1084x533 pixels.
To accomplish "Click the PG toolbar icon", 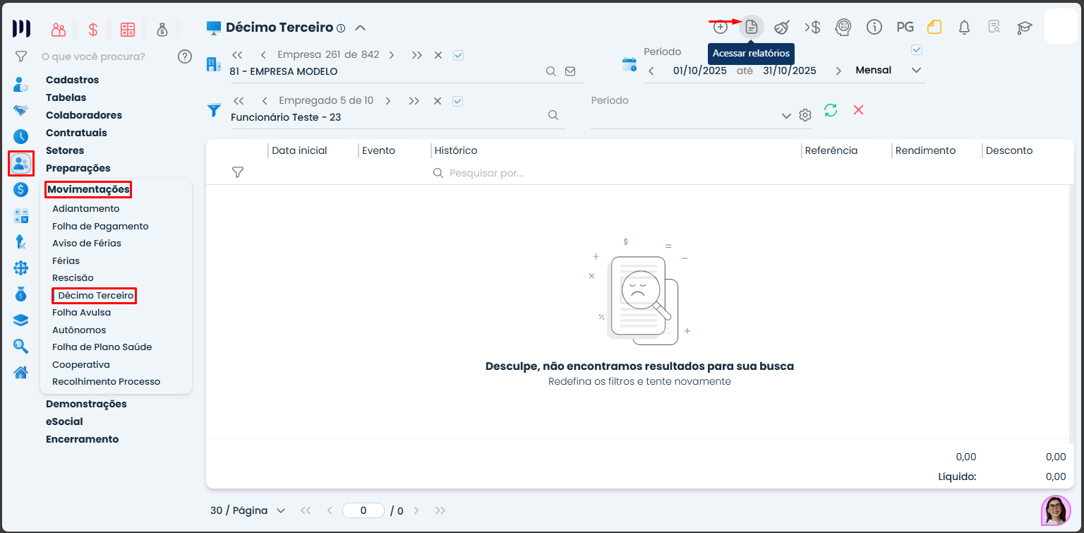I will click(x=905, y=28).
